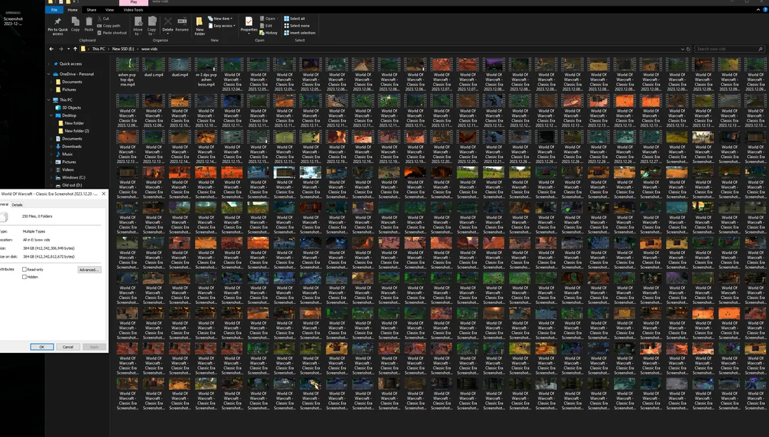Select the Paste shortcut icon
Screen dimensions: 769x437
pyautogui.click(x=114, y=33)
